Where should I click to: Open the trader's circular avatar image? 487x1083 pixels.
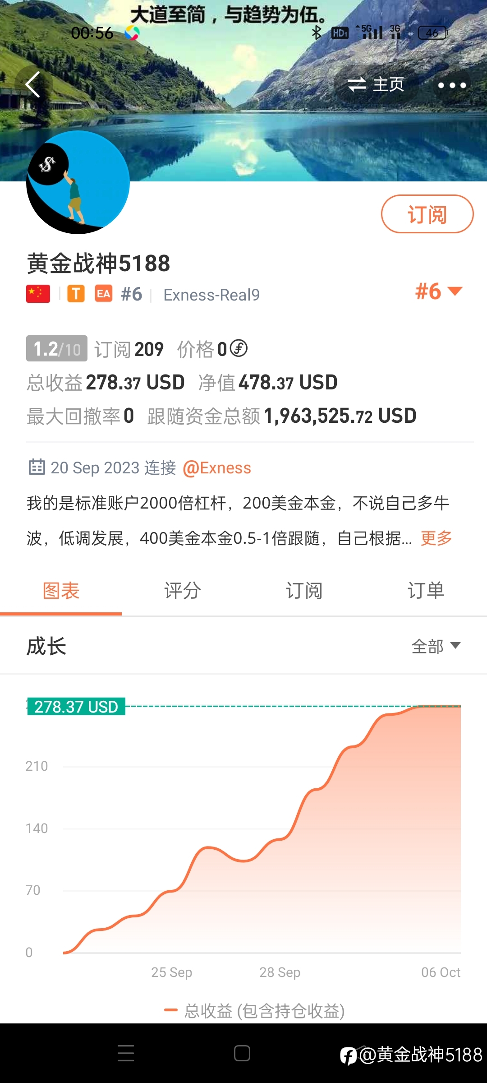coord(78,182)
